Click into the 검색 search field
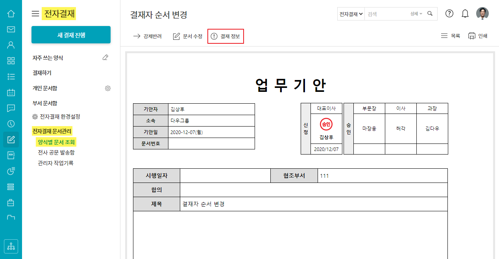The width and height of the screenshot is (499, 259). tap(387, 14)
